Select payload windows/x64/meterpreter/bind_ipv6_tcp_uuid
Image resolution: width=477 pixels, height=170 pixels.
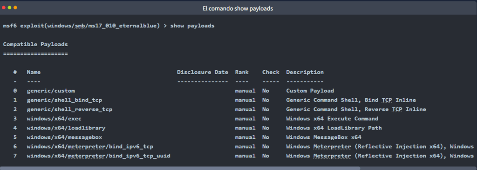[x=99, y=156]
